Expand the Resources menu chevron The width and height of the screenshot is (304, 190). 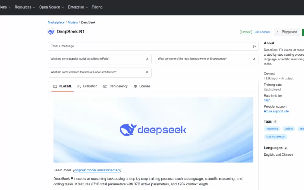coord(34,7)
